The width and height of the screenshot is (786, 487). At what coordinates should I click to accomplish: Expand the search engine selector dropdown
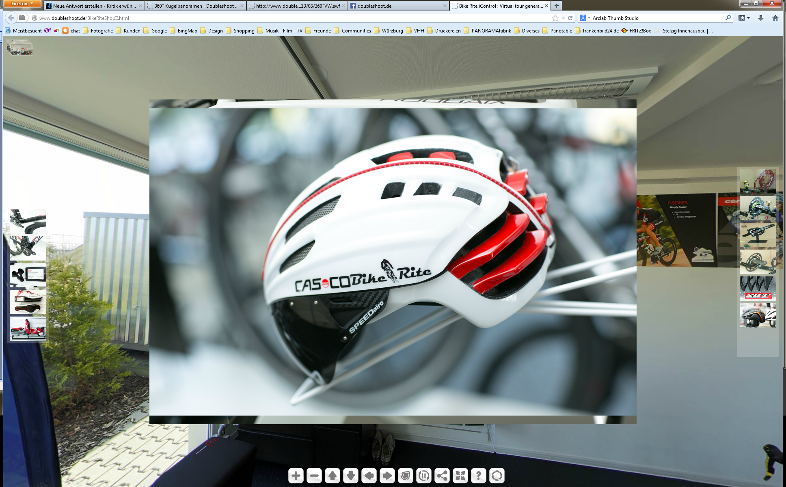click(589, 18)
